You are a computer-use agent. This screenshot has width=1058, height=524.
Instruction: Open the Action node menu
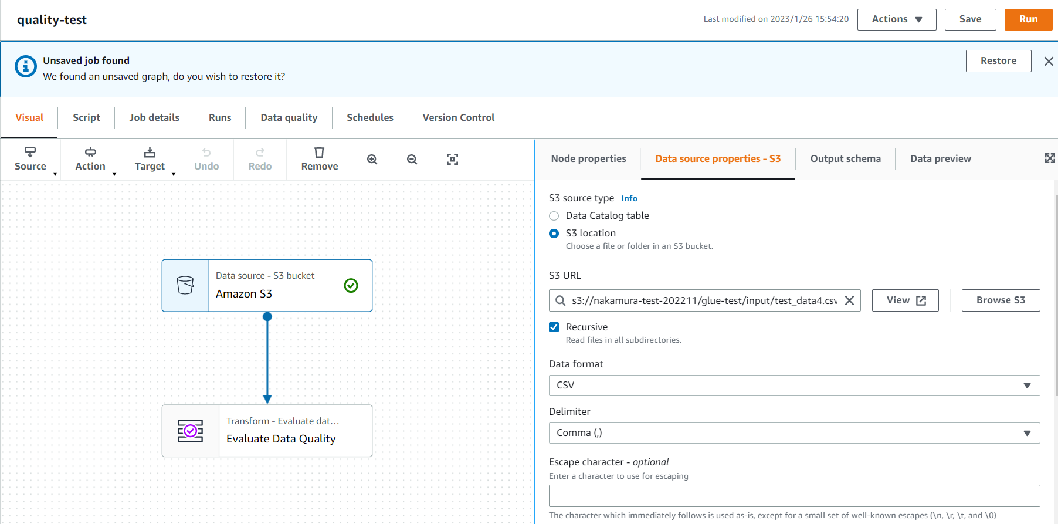[90, 159]
